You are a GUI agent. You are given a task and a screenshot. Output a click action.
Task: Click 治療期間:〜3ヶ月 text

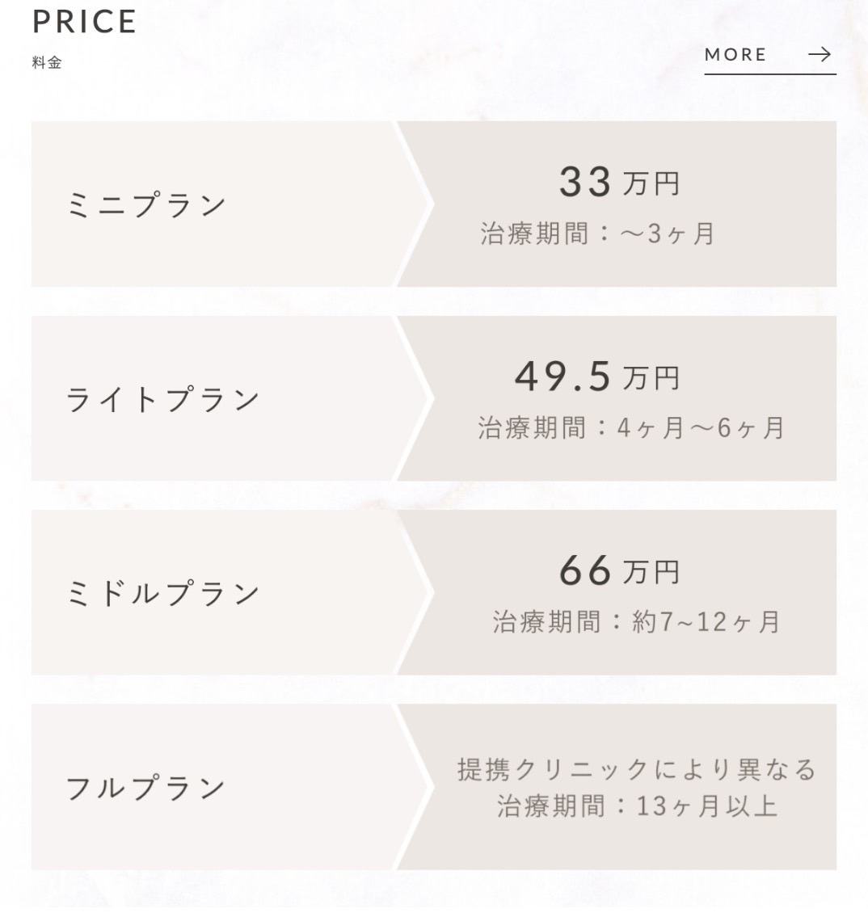(x=598, y=234)
